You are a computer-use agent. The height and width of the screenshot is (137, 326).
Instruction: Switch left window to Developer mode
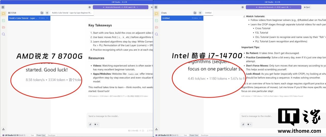pos(52,135)
